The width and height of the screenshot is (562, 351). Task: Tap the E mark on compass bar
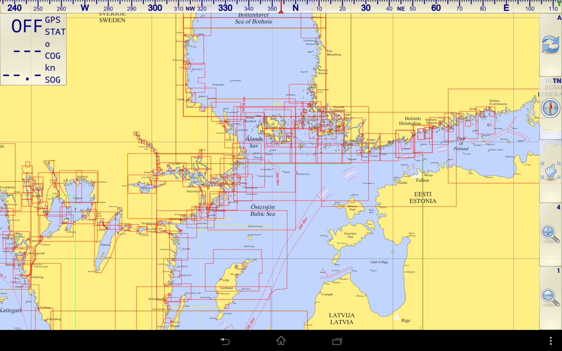tap(506, 8)
